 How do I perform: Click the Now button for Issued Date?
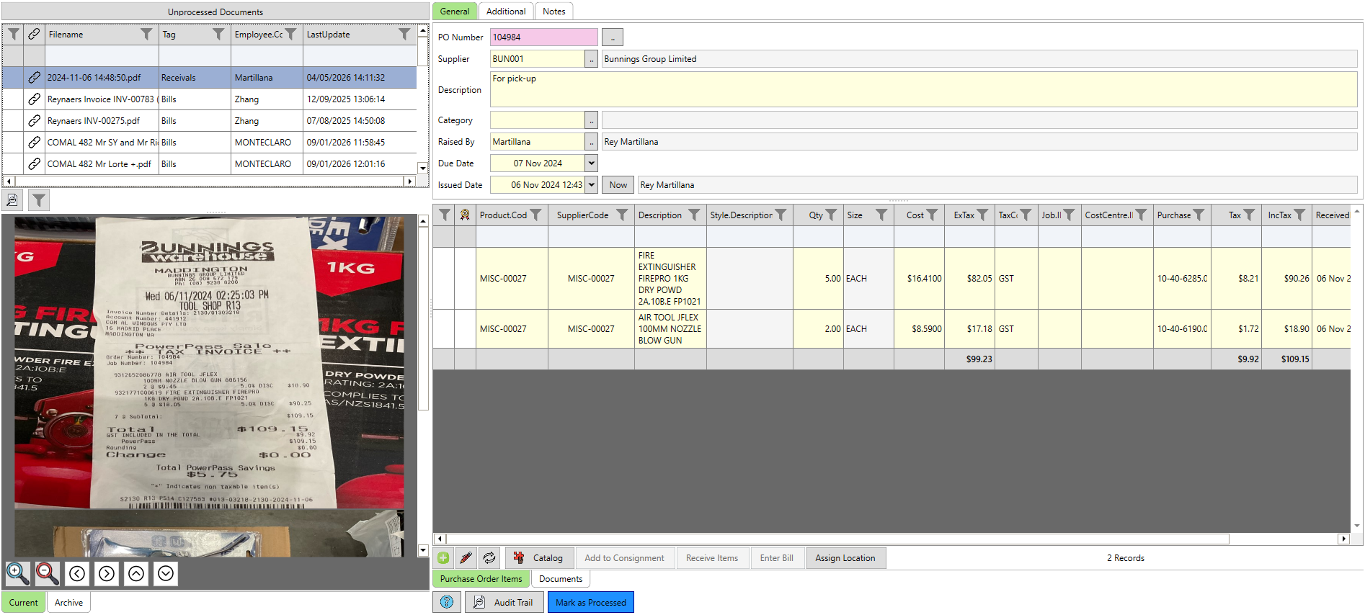pos(618,185)
